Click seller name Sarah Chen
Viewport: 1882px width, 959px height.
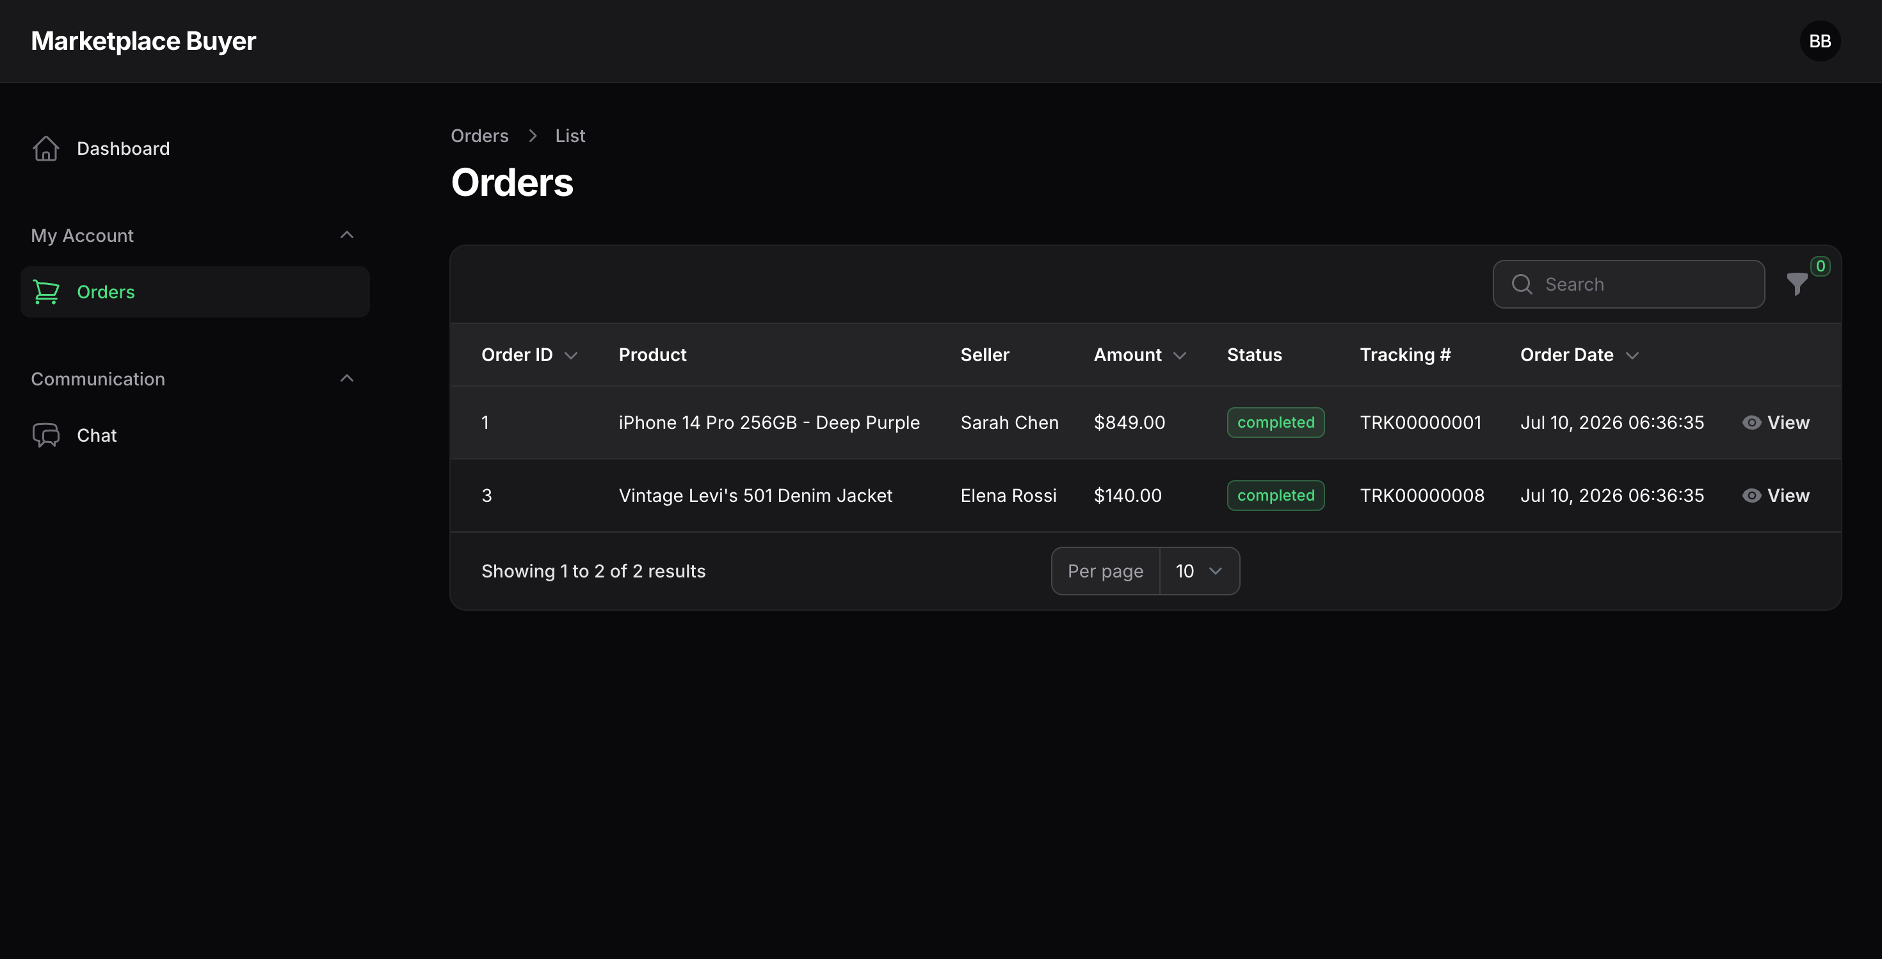1009,423
